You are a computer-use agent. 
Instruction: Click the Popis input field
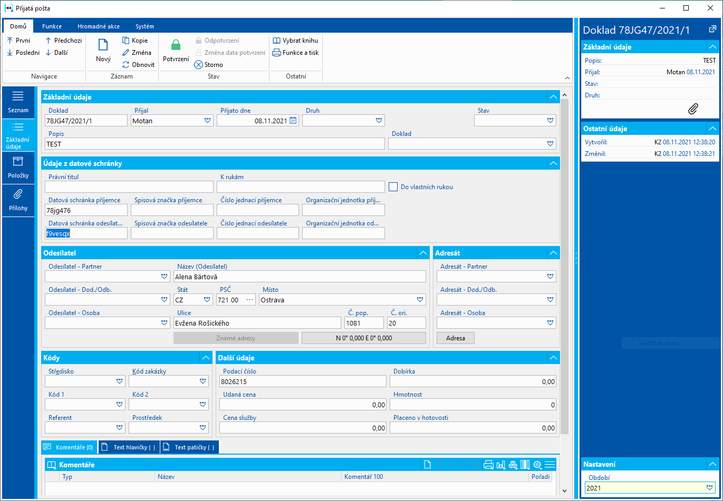point(215,144)
